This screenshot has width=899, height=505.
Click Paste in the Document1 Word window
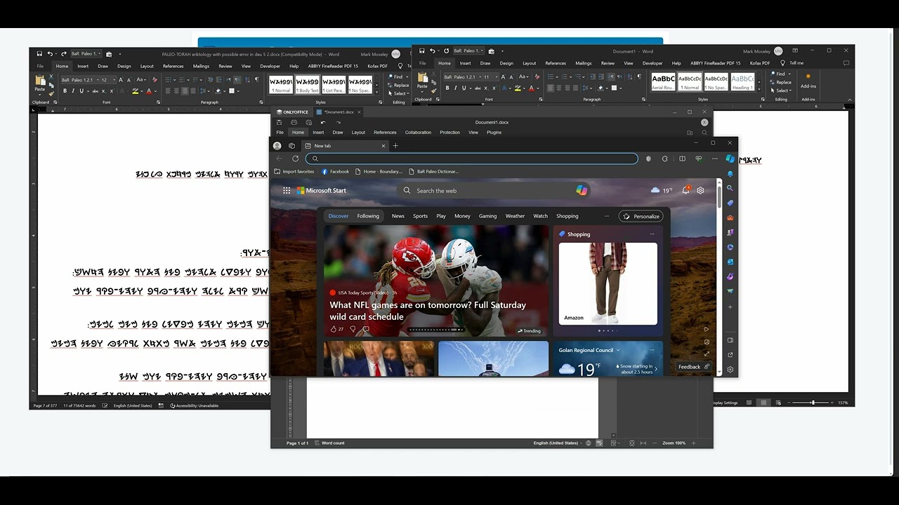click(423, 83)
